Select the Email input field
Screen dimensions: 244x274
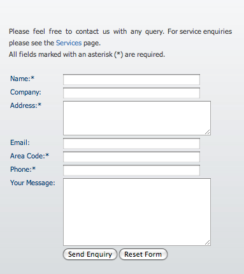coord(131,143)
